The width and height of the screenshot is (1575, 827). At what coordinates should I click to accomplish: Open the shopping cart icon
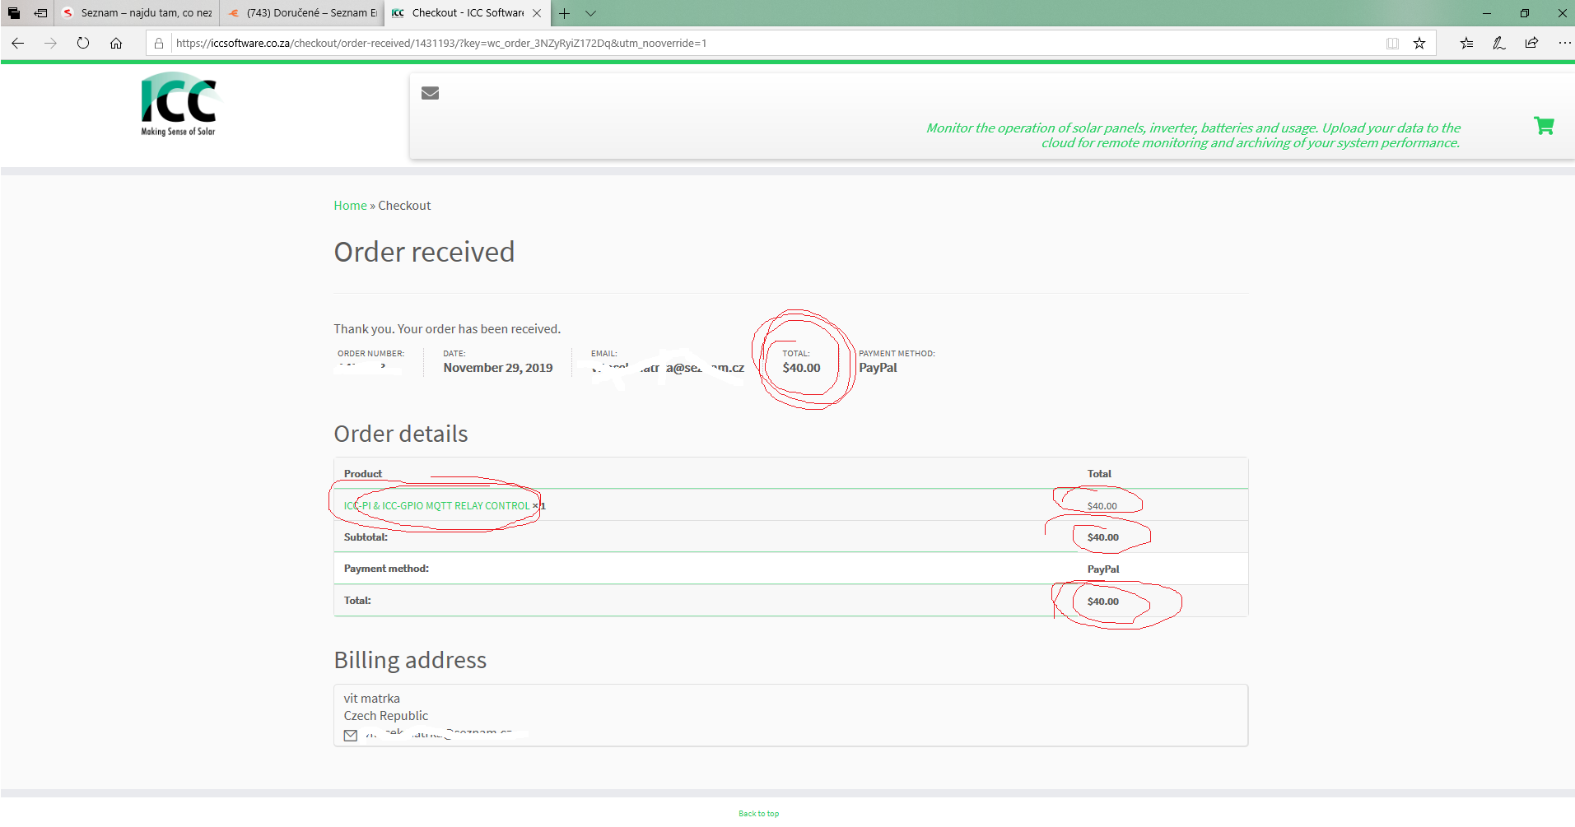coord(1544,126)
